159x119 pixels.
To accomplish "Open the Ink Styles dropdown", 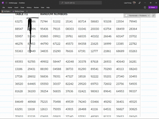I will [x=6, y=11].
